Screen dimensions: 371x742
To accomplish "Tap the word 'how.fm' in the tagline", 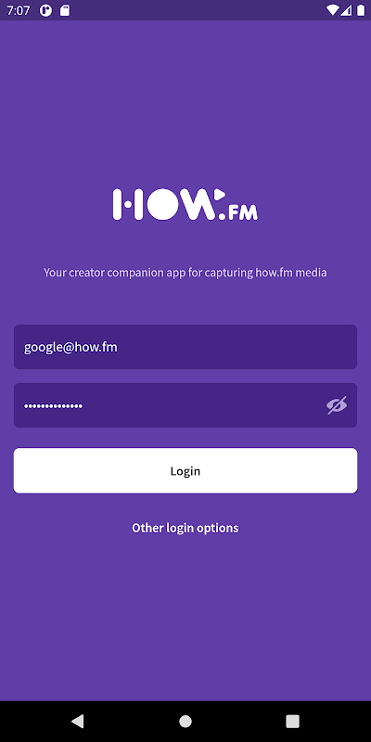I will (274, 273).
